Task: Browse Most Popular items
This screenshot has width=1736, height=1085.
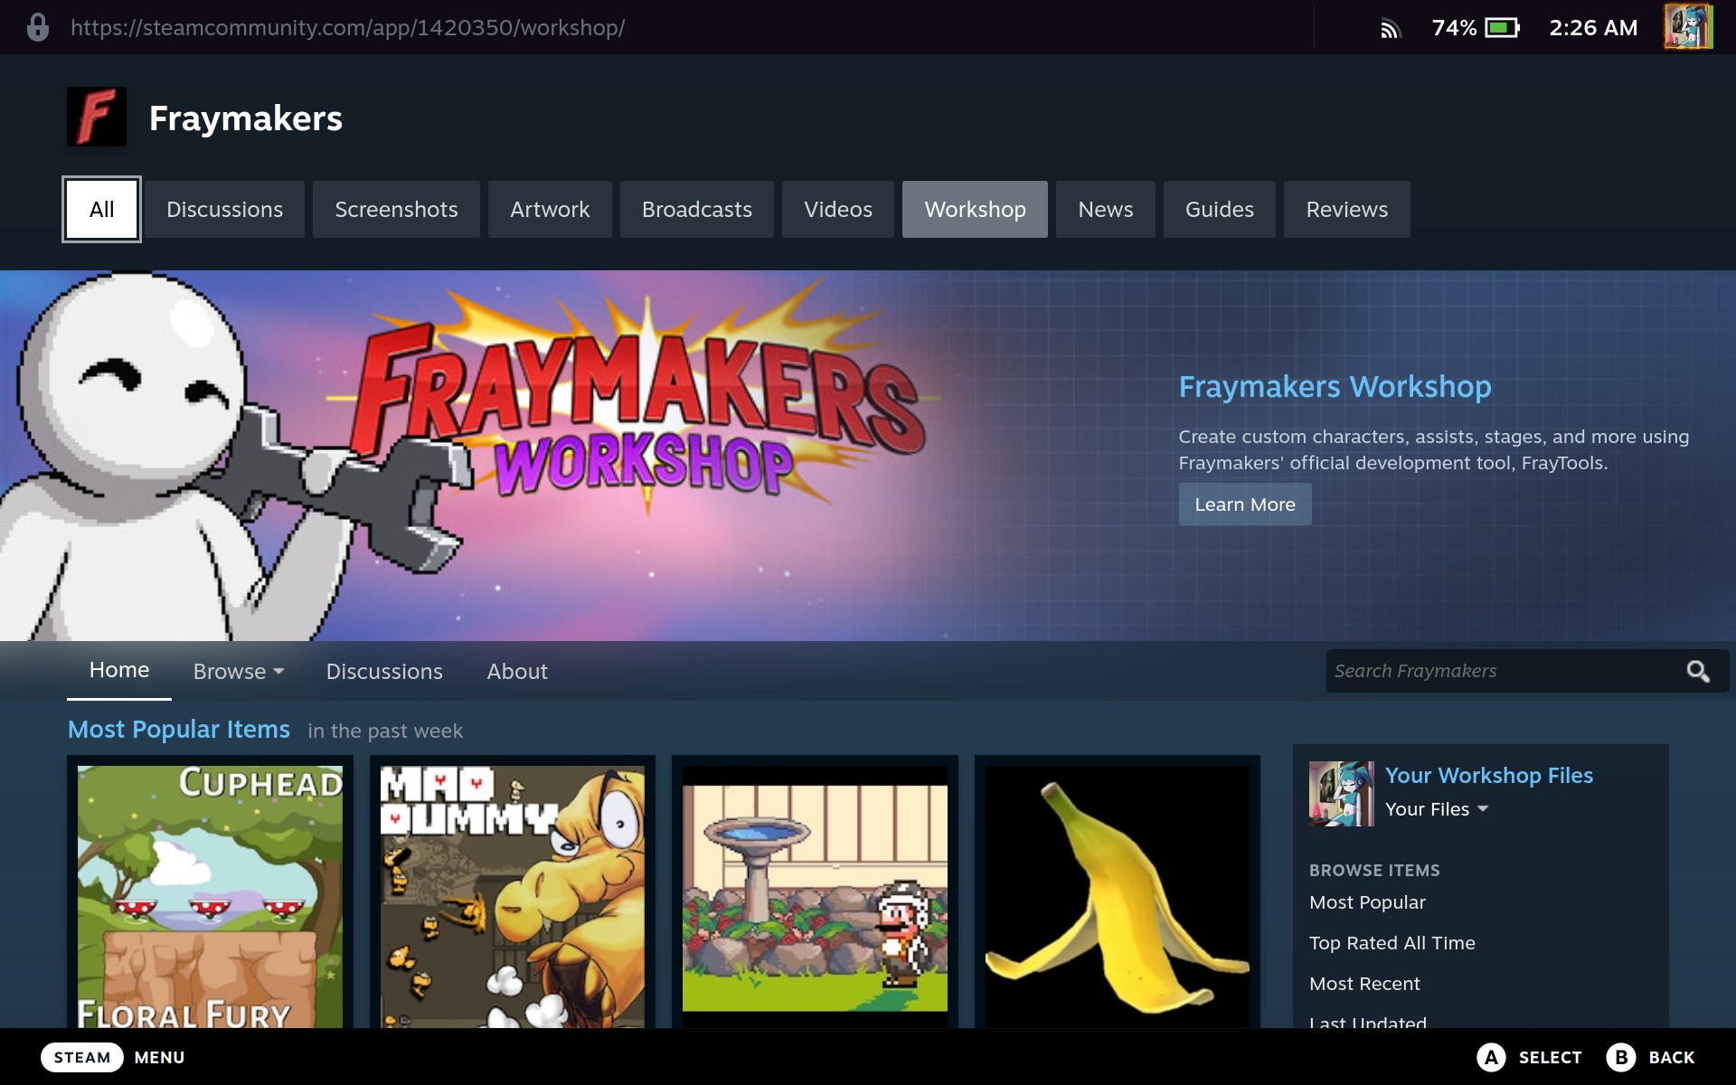Action: point(1367,902)
